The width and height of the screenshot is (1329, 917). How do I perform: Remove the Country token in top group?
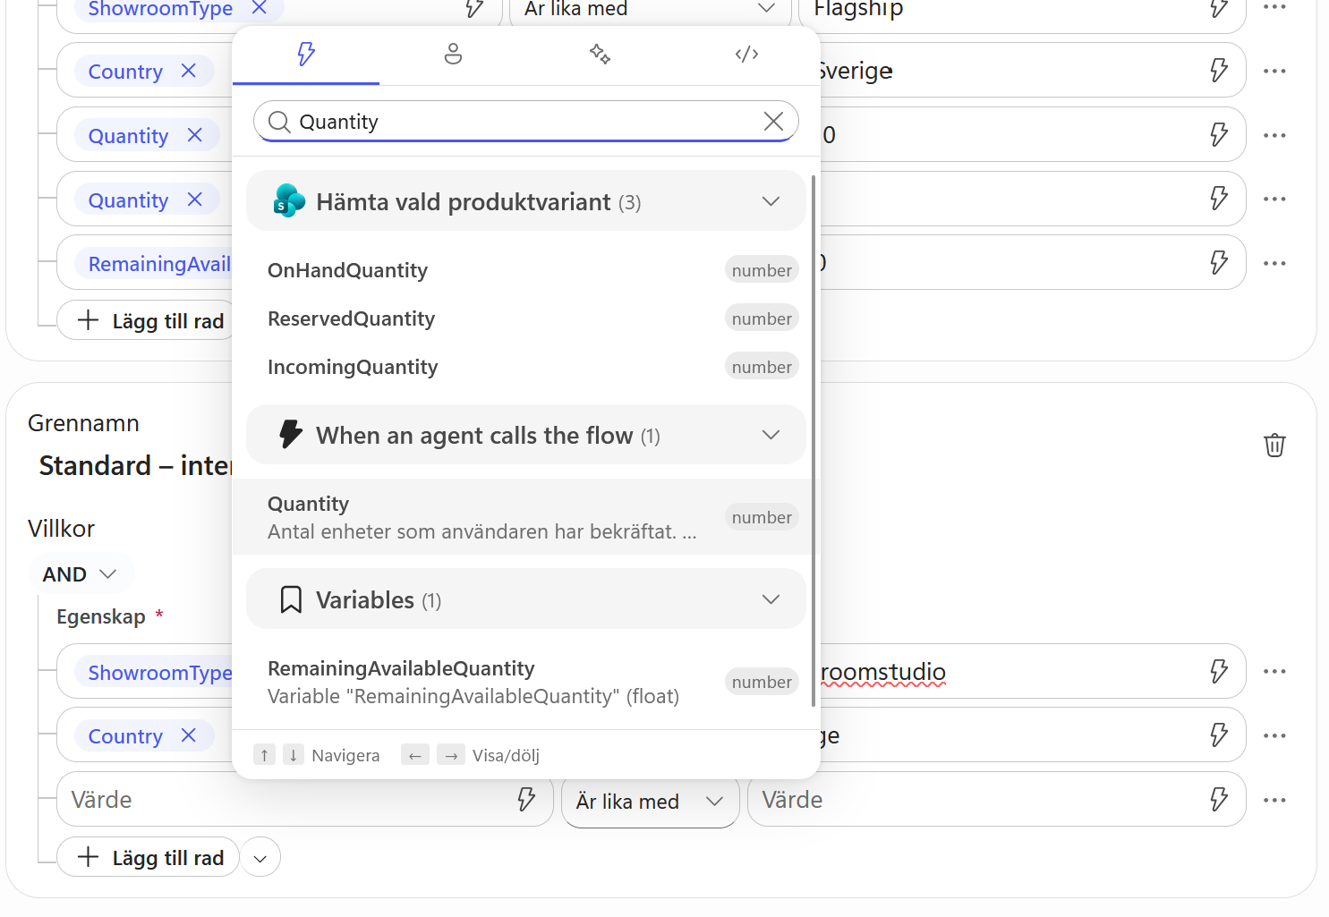188,71
